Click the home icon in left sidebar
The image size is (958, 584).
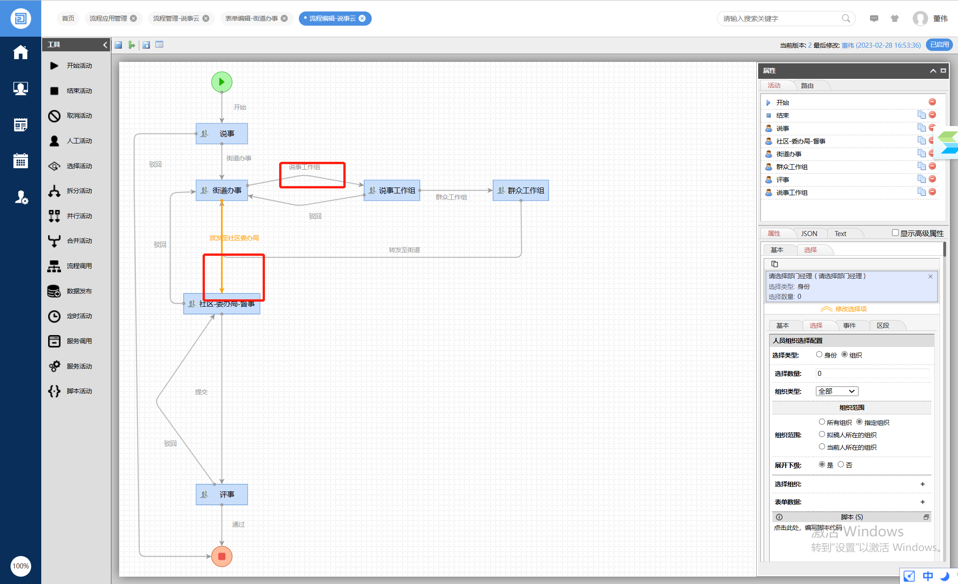(x=21, y=52)
